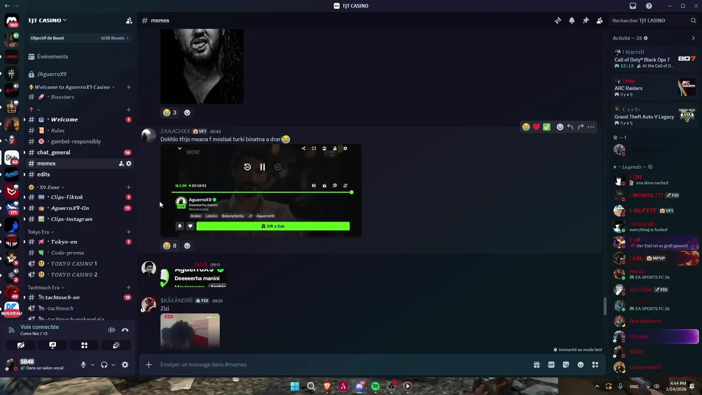Click invite members icon beside server name

coord(129,20)
